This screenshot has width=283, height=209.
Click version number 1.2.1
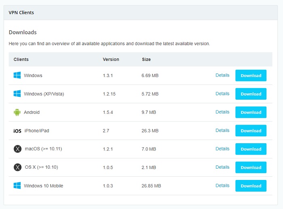[108, 149]
